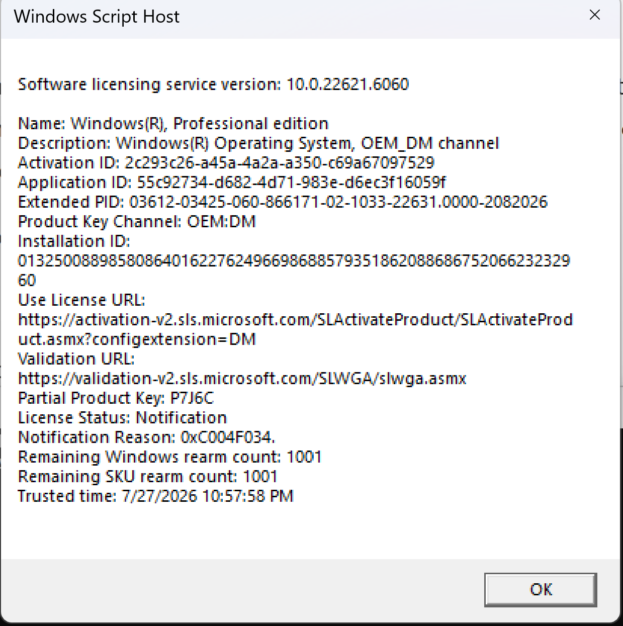
Task: Click the Activation ID line
Action: (226, 162)
